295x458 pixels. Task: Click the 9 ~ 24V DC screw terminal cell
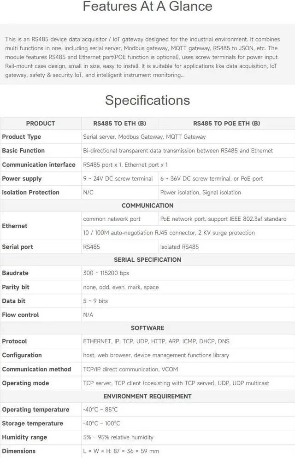pos(118,179)
